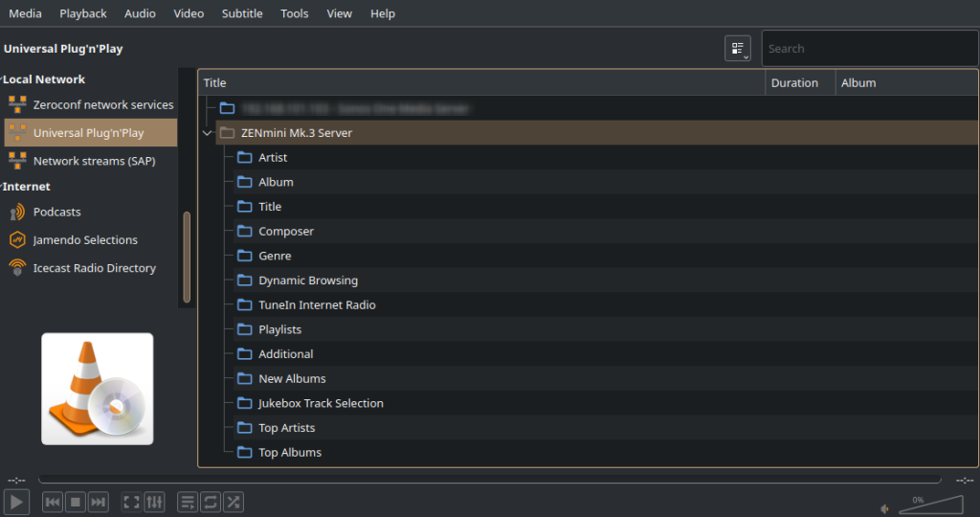This screenshot has width=980, height=517.
Task: Open TuneIn Internet Radio folder icon
Action: click(245, 305)
